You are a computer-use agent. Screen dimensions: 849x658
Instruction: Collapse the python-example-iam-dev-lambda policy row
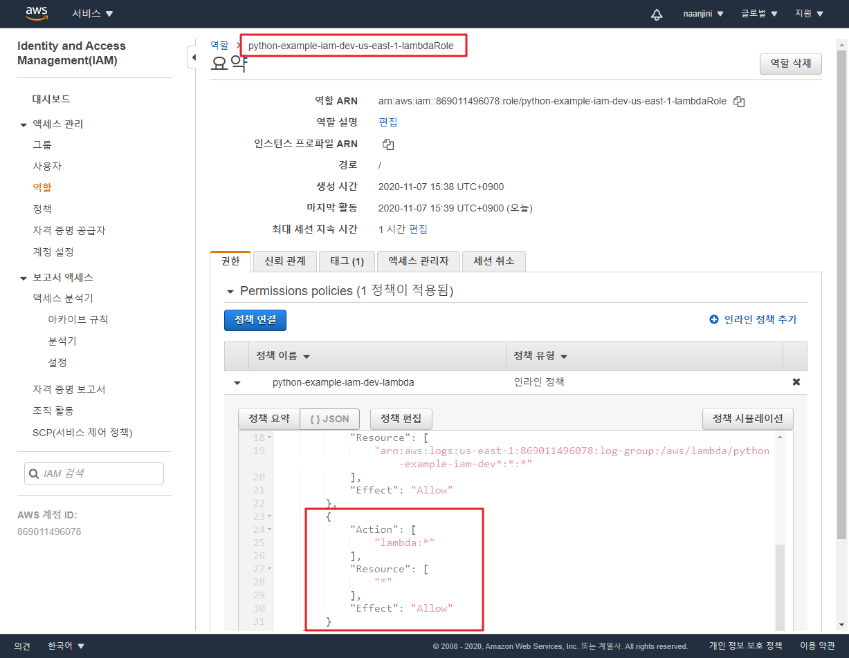tap(237, 382)
